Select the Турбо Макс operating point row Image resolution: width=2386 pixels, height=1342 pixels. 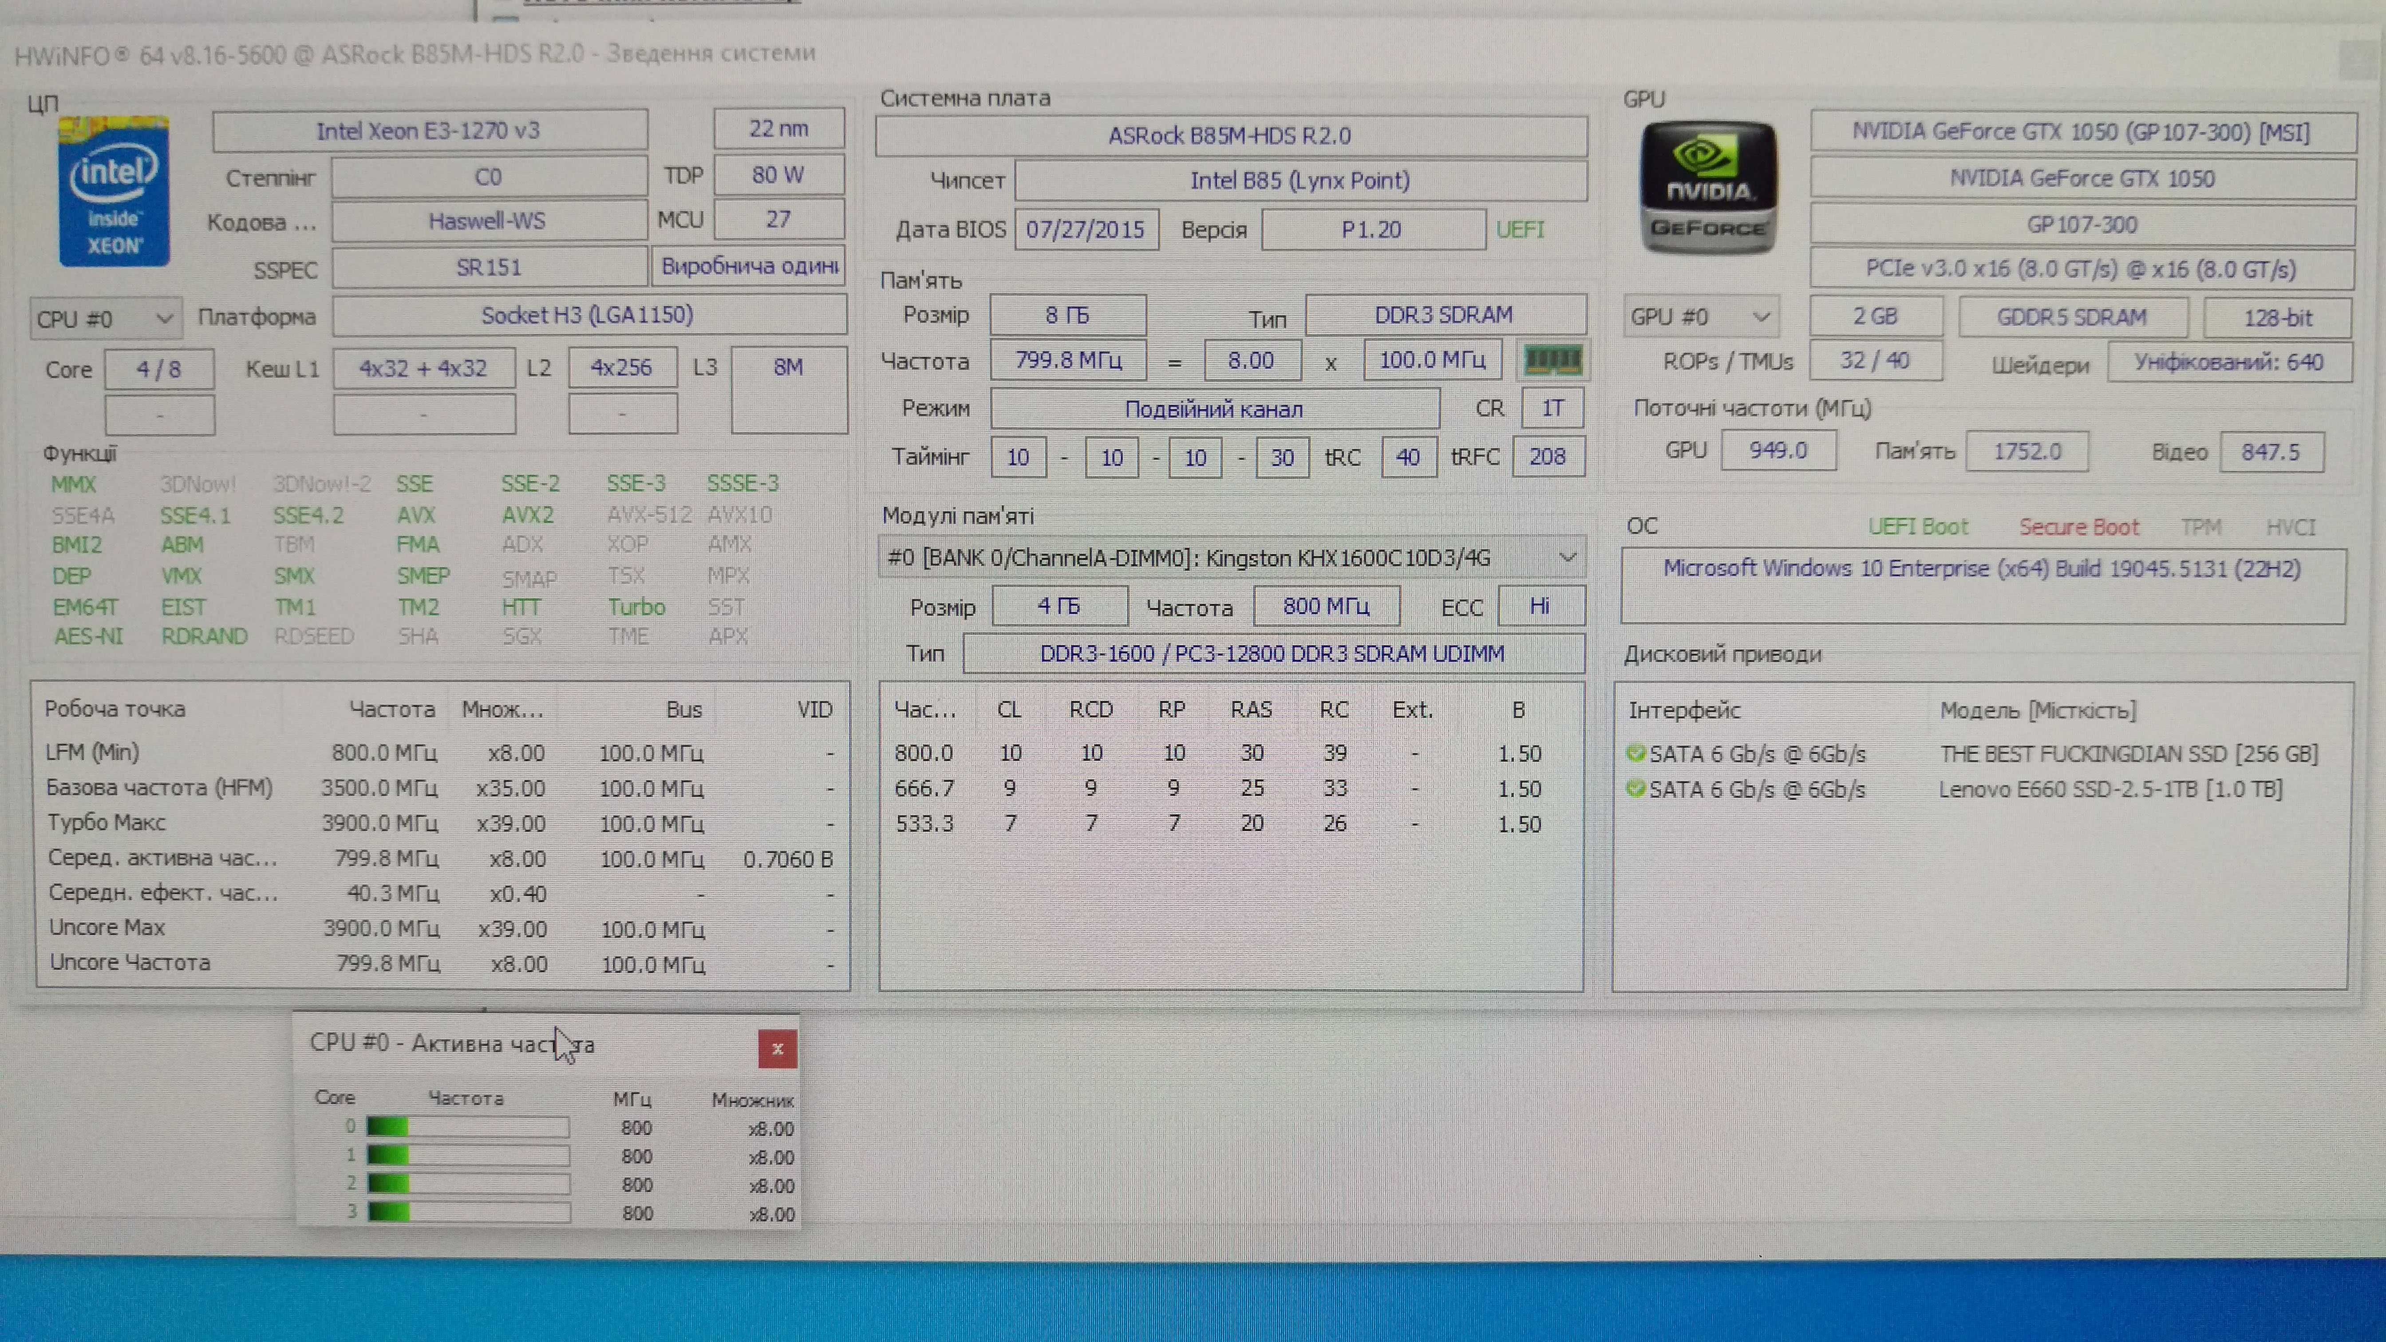pyautogui.click(x=441, y=822)
